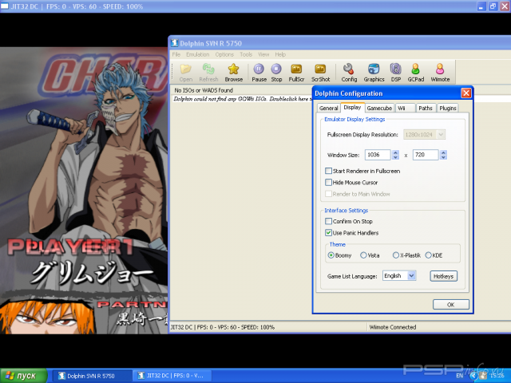The width and height of the screenshot is (511, 383).
Task: Check the Hide Mouse Cursor option
Action: [328, 182]
